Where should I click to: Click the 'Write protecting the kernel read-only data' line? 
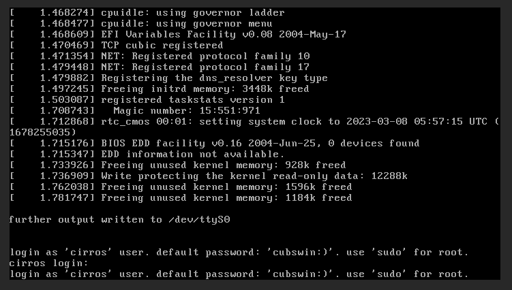(254, 176)
